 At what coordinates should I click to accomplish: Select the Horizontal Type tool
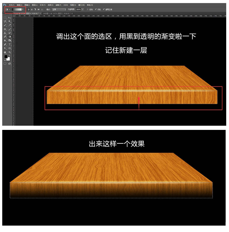[9, 44]
